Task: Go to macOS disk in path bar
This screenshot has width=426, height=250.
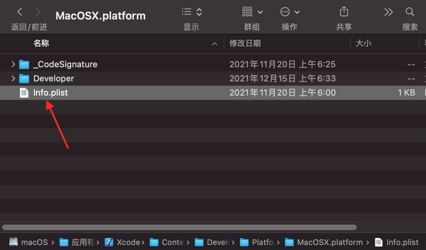Action: 29,242
